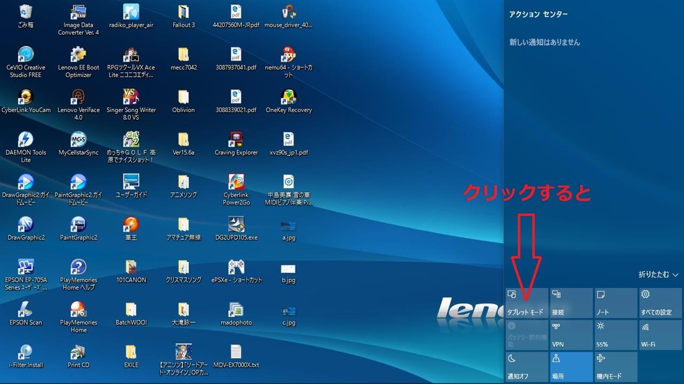Click the 55% brightness tile
Image resolution: width=684 pixels, height=384 pixels.
click(616, 335)
